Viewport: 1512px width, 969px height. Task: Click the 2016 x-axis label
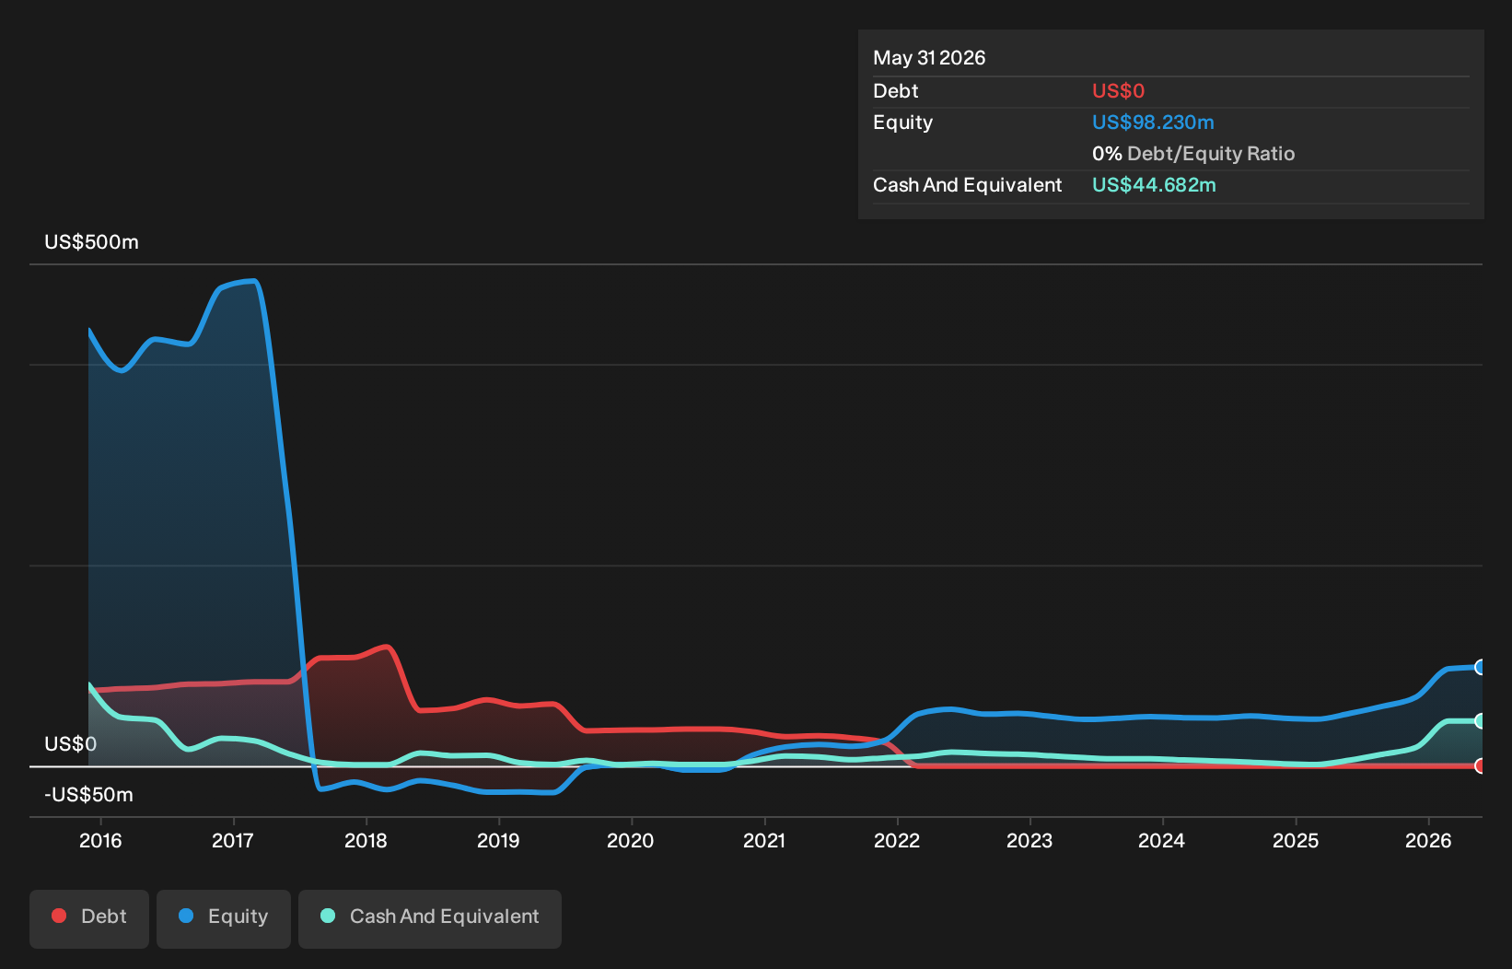100,841
